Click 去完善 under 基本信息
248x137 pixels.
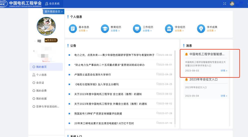click(x=83, y=31)
